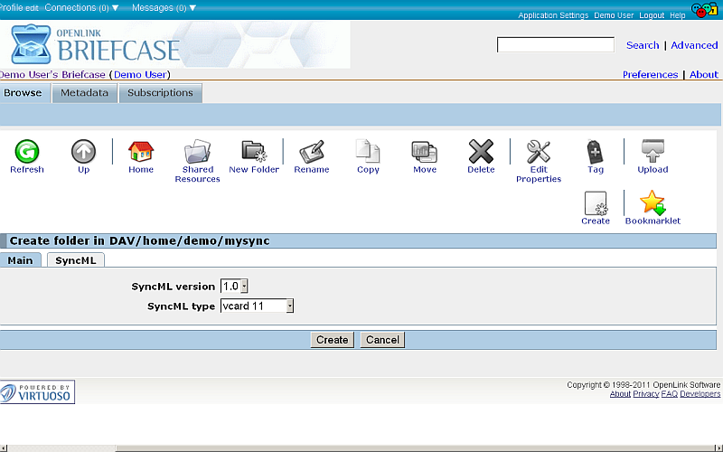Click the Upload icon

coord(653,152)
